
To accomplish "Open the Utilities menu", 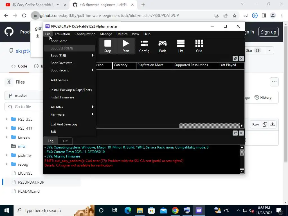I will point(122,34).
